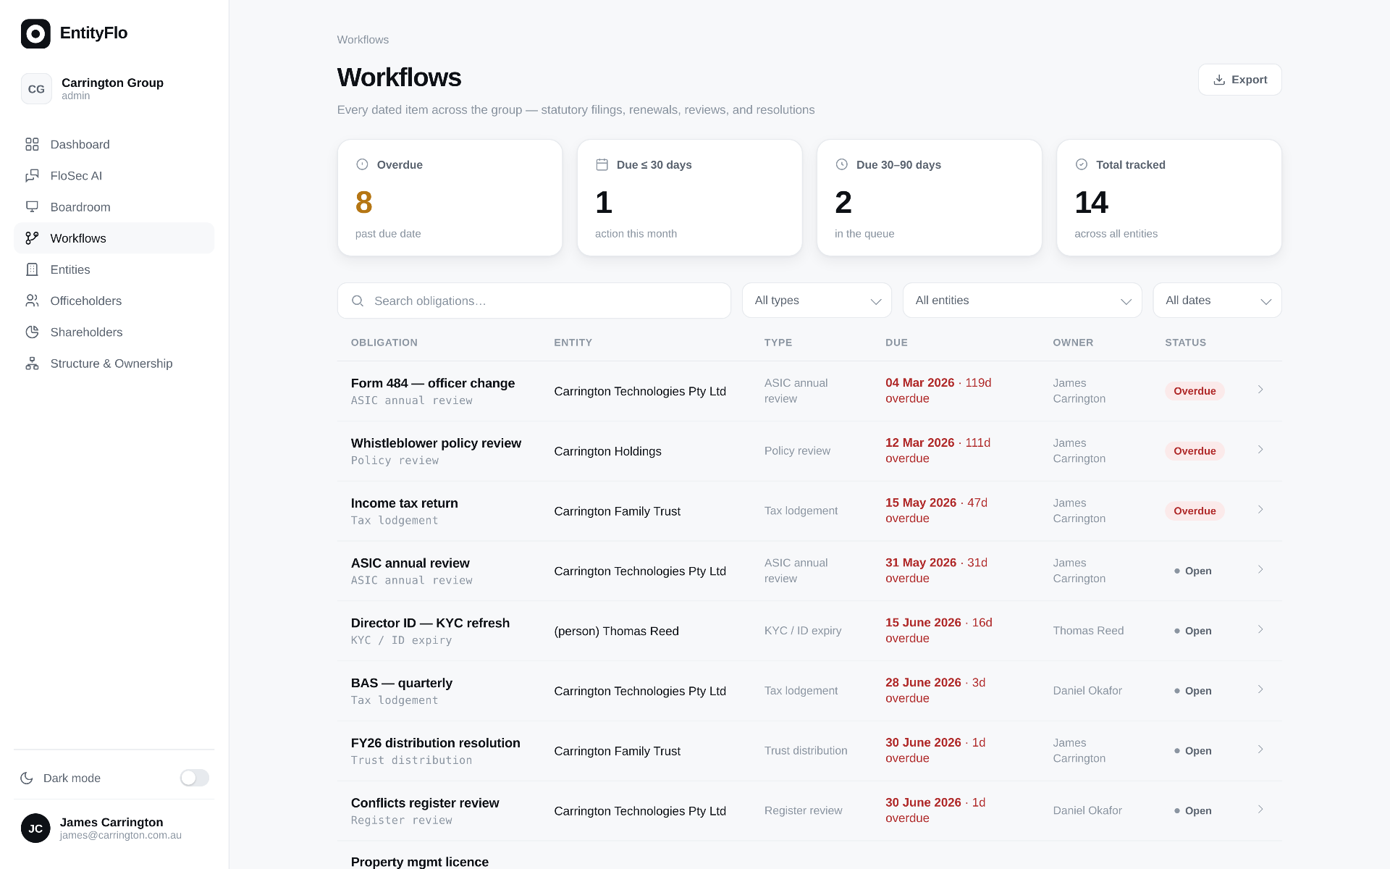The width and height of the screenshot is (1390, 869).
Task: Open Director ID KYC refresh row arrow
Action: [1260, 629]
